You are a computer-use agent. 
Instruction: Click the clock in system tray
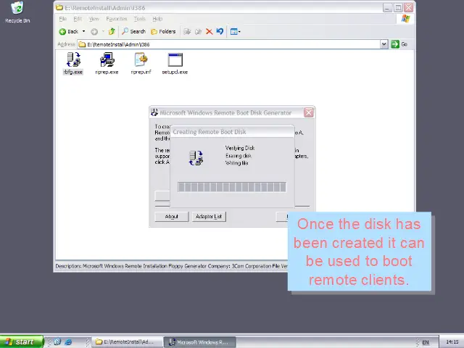click(452, 342)
